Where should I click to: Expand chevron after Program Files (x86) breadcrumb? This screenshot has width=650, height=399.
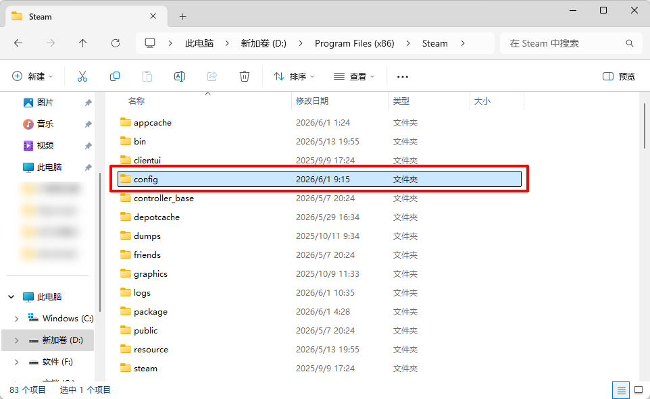[408, 43]
